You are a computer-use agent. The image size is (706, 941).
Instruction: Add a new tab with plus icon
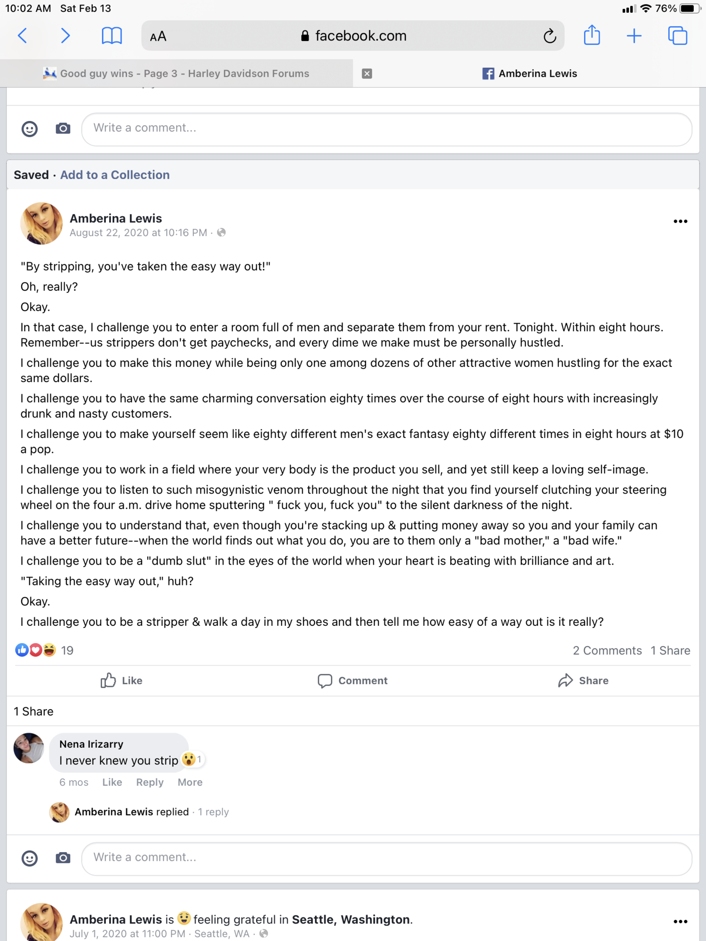634,36
